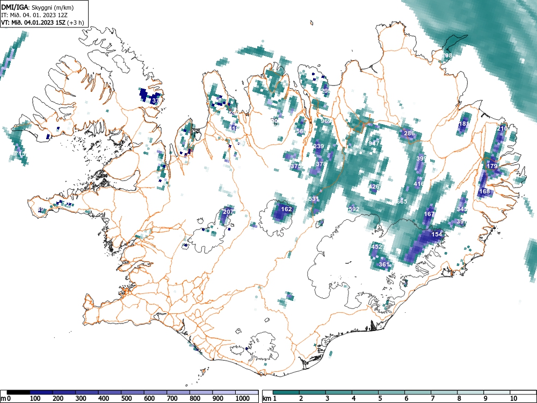
Task: Click visibility value 299 on the map
Action: point(326,91)
